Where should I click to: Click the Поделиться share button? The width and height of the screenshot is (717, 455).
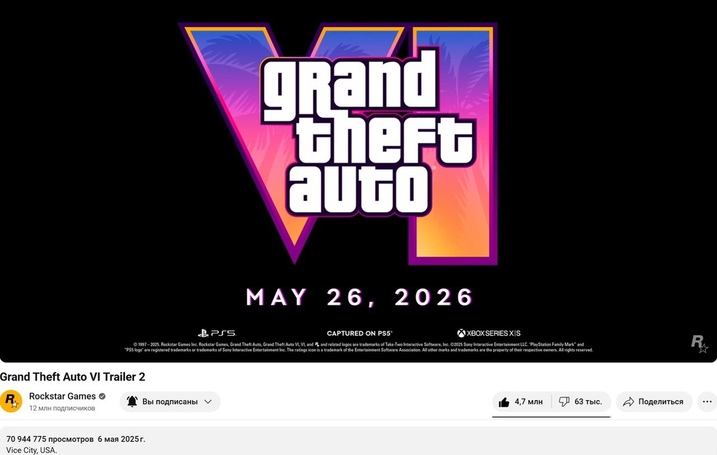[654, 402]
